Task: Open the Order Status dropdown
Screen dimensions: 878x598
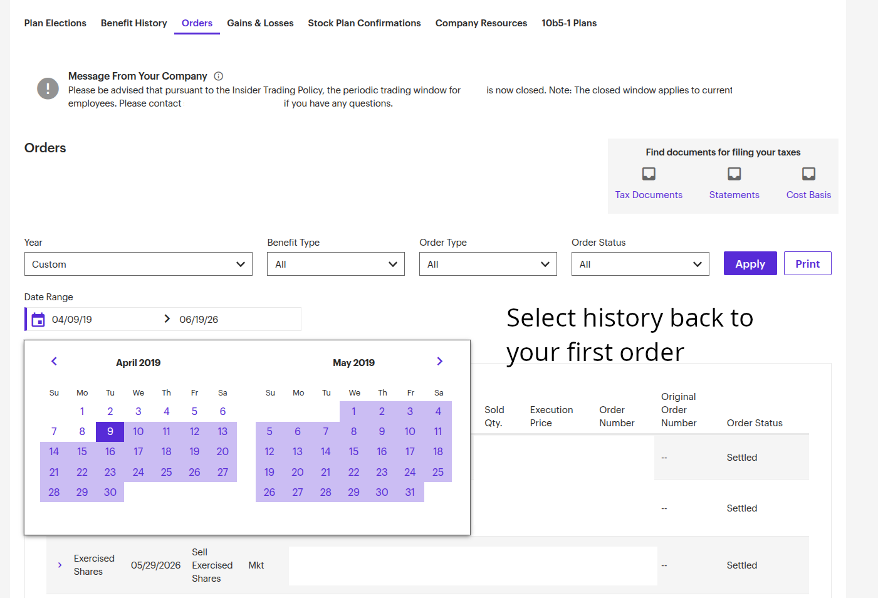Action: (640, 264)
